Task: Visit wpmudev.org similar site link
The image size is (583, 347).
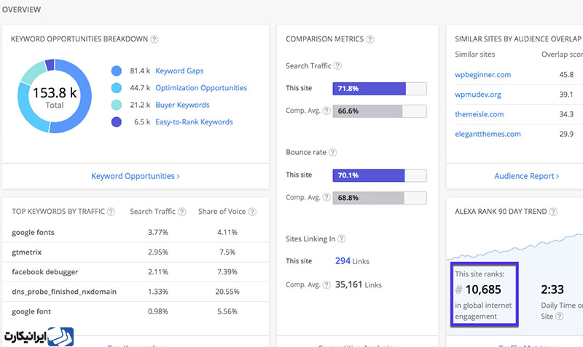Action: coord(478,95)
